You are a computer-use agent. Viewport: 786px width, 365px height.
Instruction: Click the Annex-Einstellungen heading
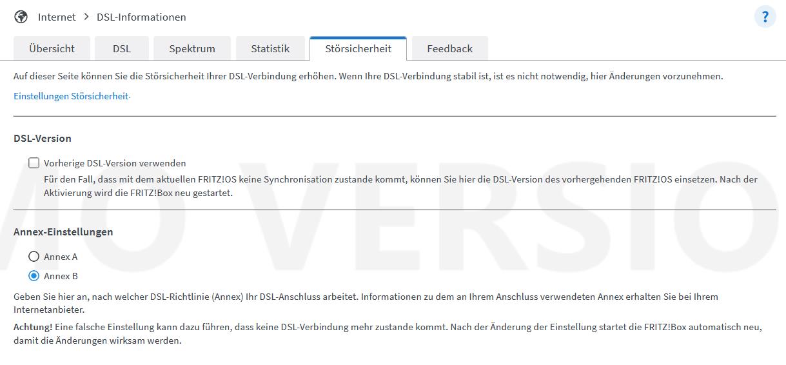point(63,232)
